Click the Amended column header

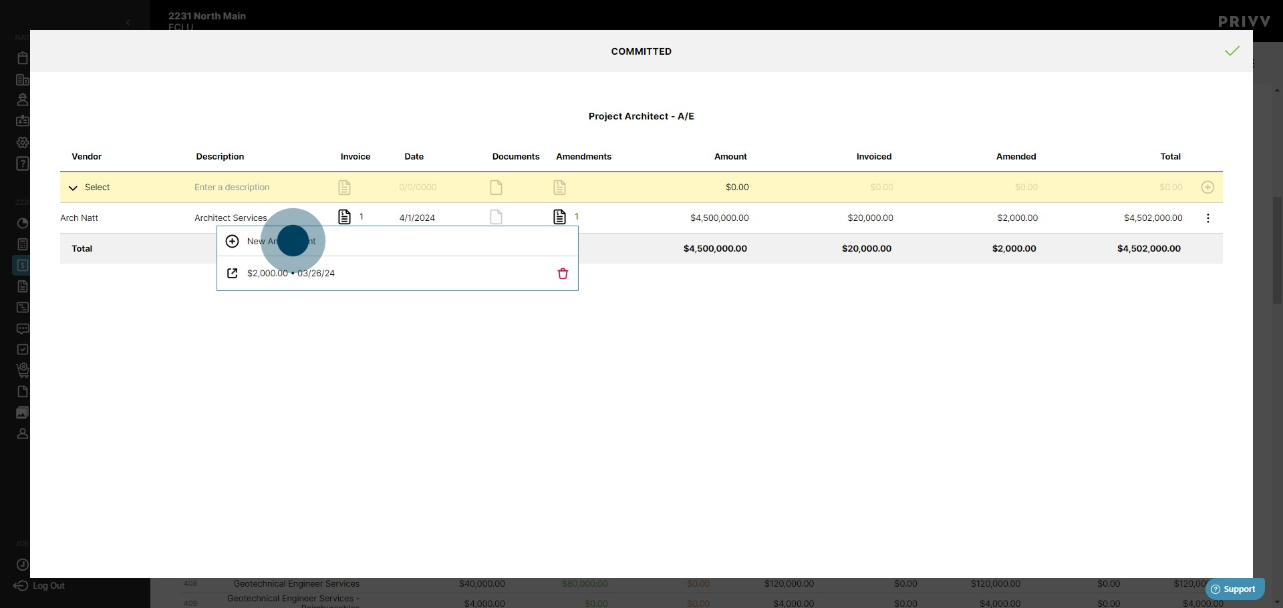[x=1016, y=156]
